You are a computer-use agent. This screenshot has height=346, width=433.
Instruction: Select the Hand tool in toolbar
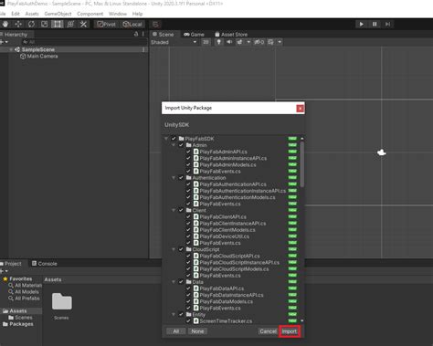coord(5,24)
